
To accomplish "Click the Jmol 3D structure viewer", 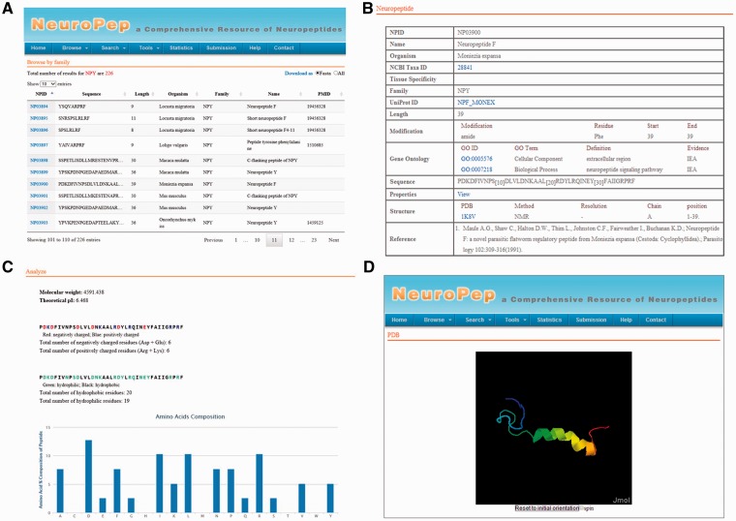I will tap(553, 428).
